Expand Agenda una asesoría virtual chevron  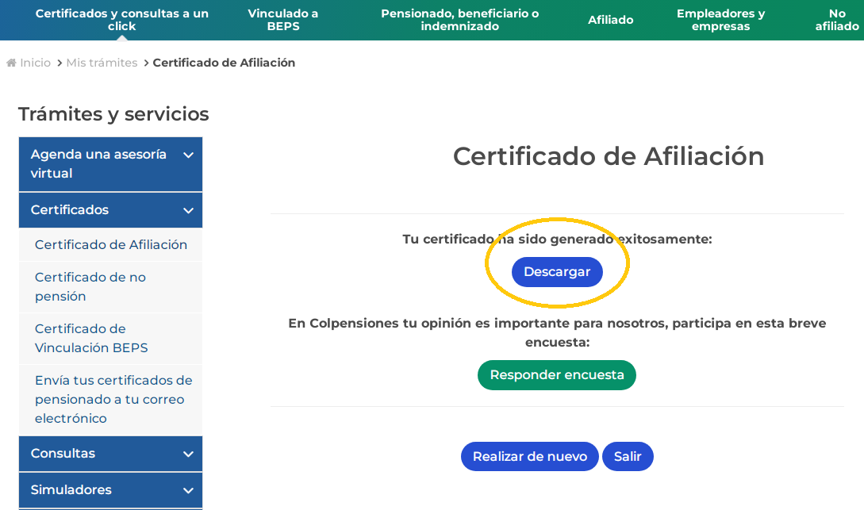pos(188,155)
